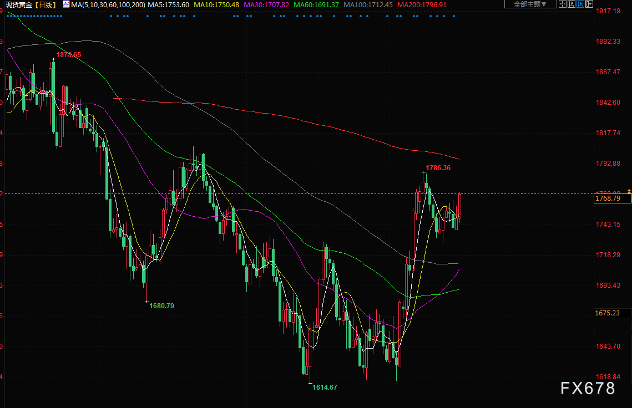Screen dimensions: 632x408
Task: Click the 1792.88 price axis label
Action: coord(608,163)
